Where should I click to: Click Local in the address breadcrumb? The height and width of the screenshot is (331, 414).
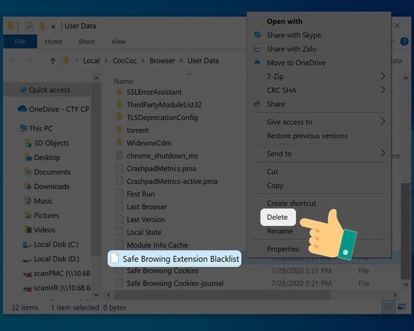click(x=92, y=61)
